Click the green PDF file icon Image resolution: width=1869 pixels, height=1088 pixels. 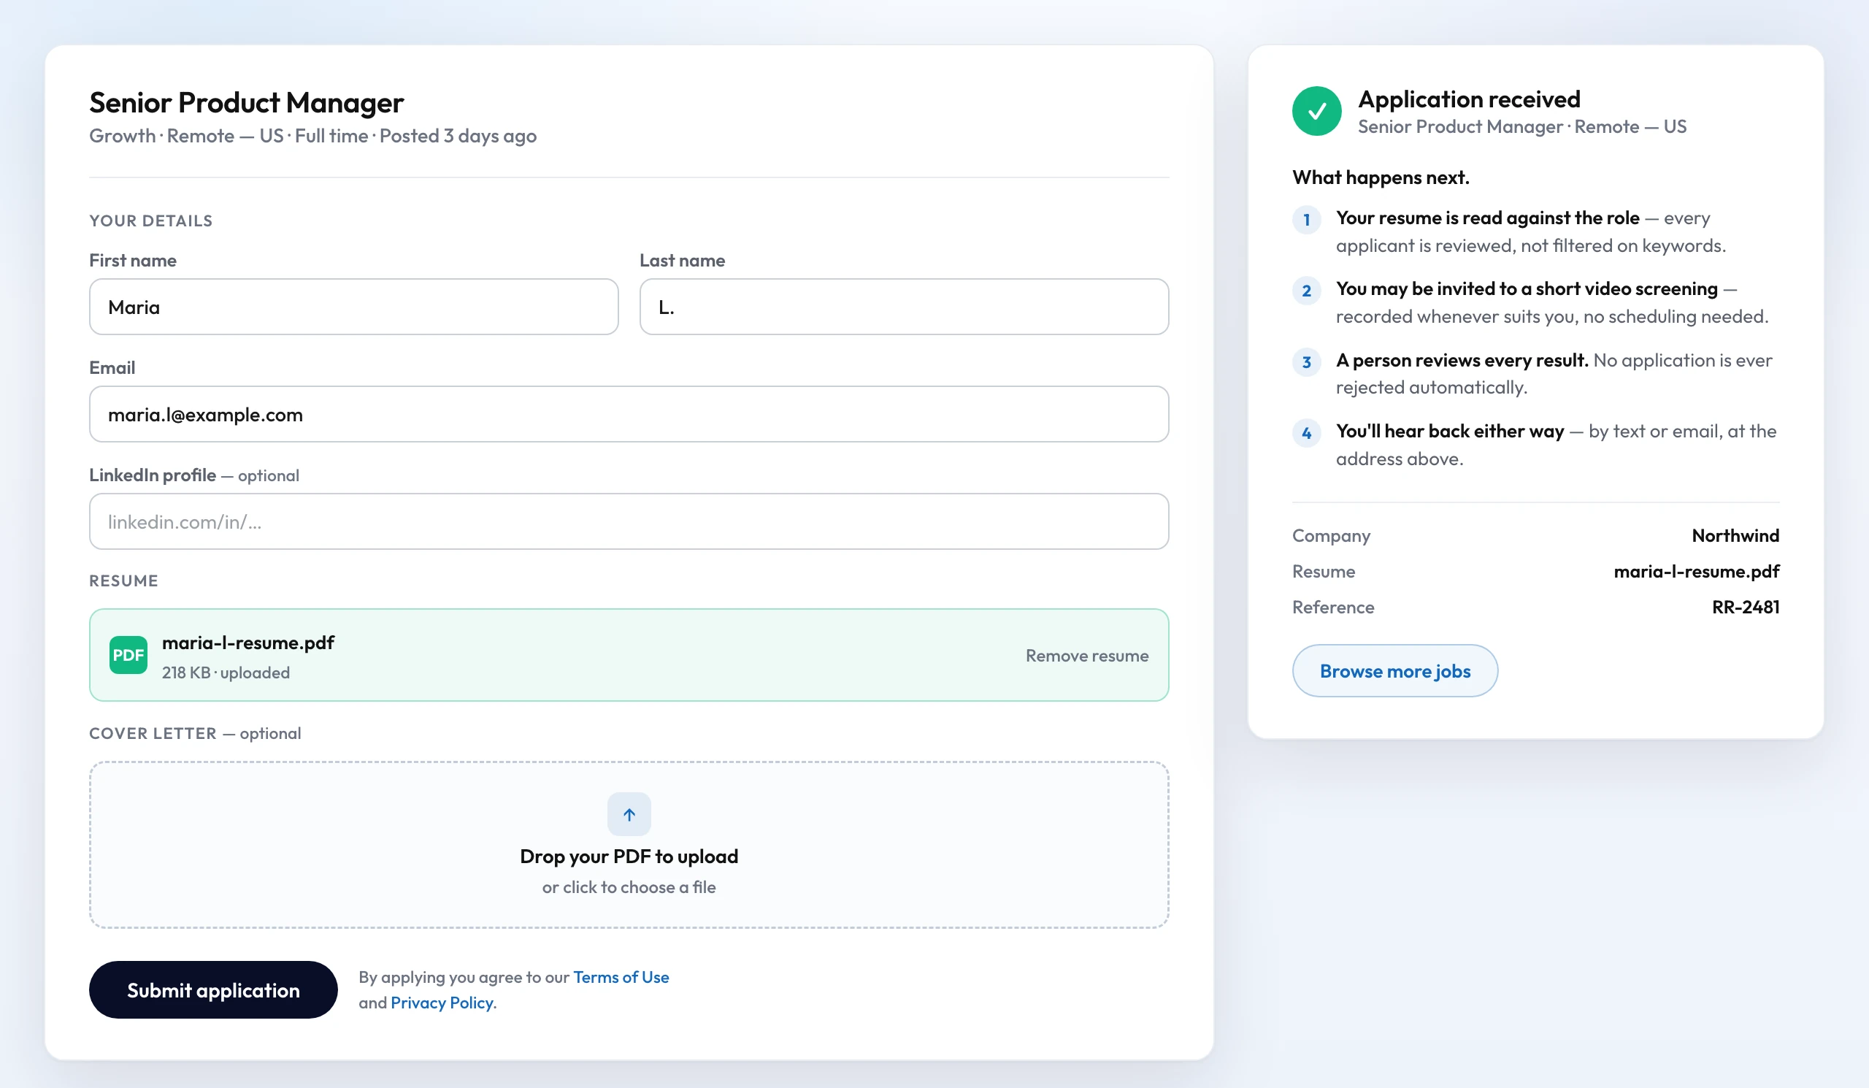(x=128, y=655)
